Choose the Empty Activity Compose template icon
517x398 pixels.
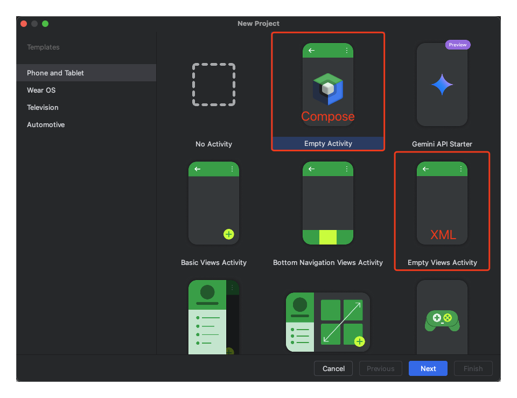[x=328, y=85]
